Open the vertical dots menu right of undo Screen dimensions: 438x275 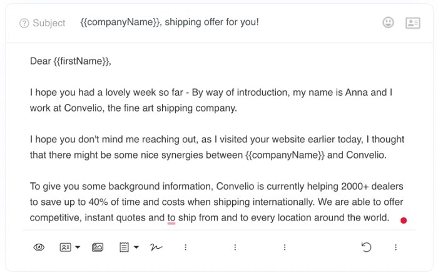click(x=395, y=247)
